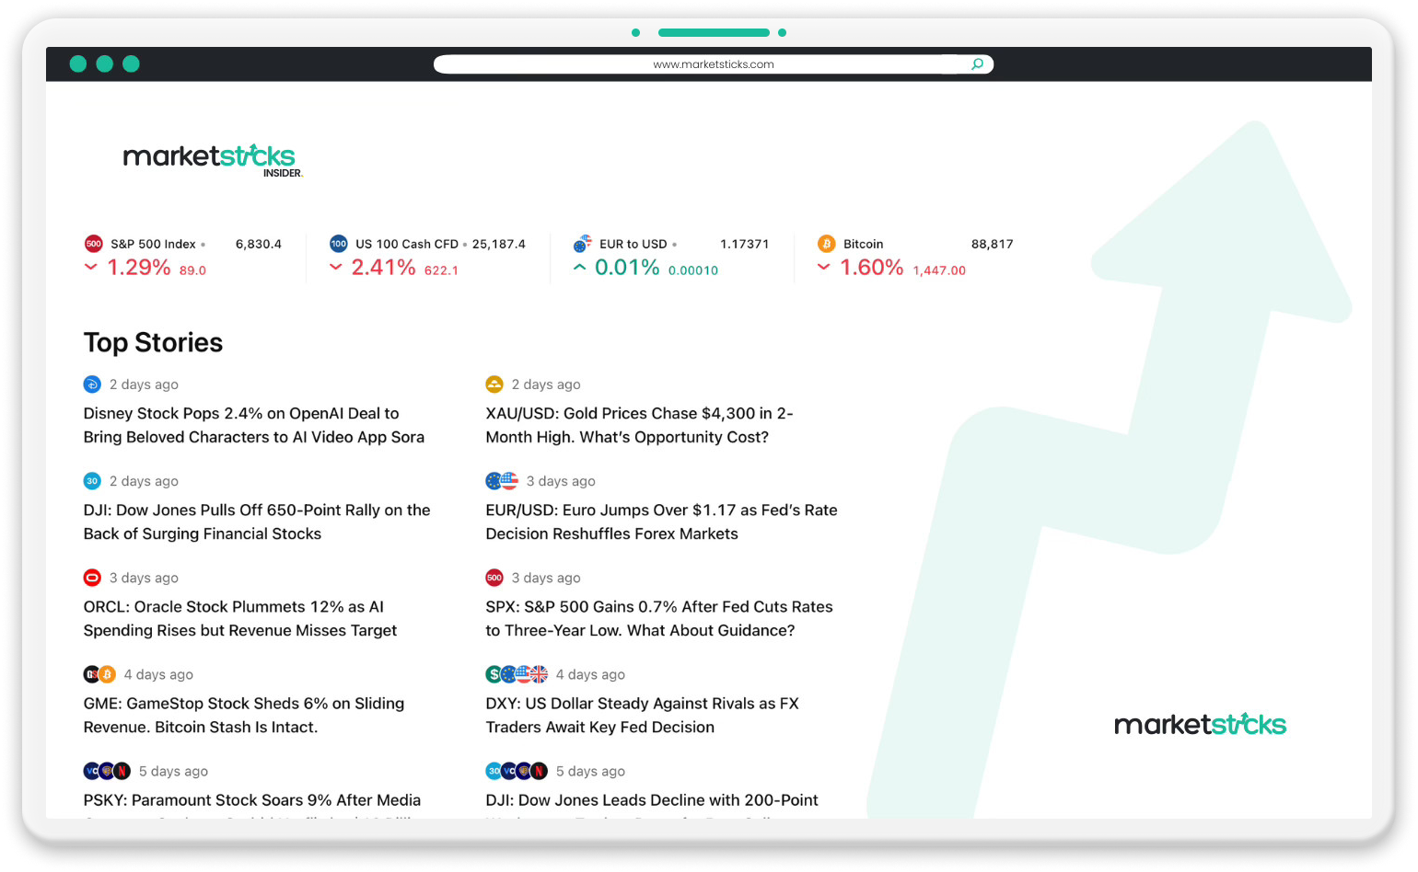1418x872 pixels.
Task: Click the "4 days ago" timestamp above the GameStop story
Action: pos(158,674)
